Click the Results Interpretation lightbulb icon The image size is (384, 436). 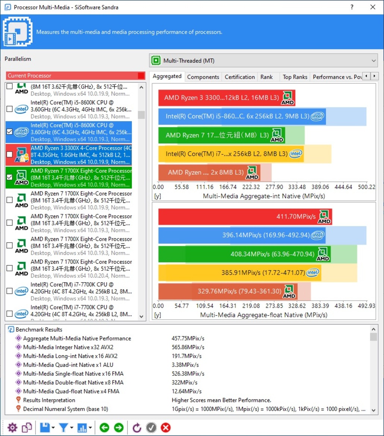[x=18, y=400]
